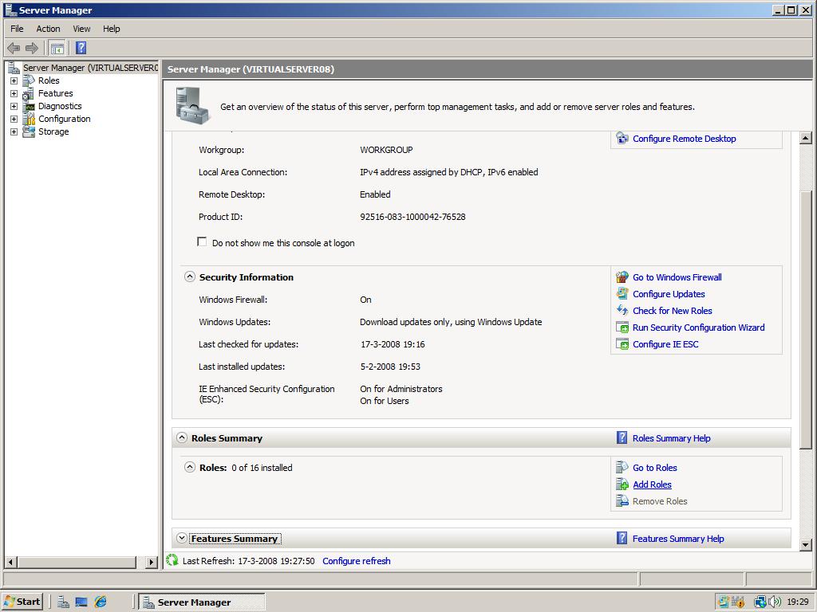Open the Help menu
This screenshot has width=817, height=612.
[x=111, y=29]
